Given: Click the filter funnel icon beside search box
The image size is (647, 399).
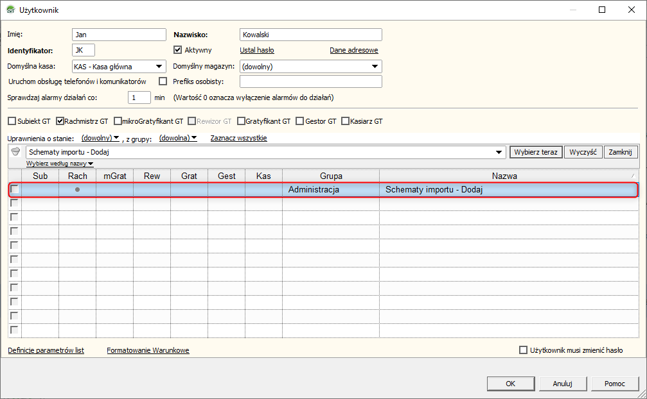Looking at the screenshot, I should pyautogui.click(x=15, y=152).
